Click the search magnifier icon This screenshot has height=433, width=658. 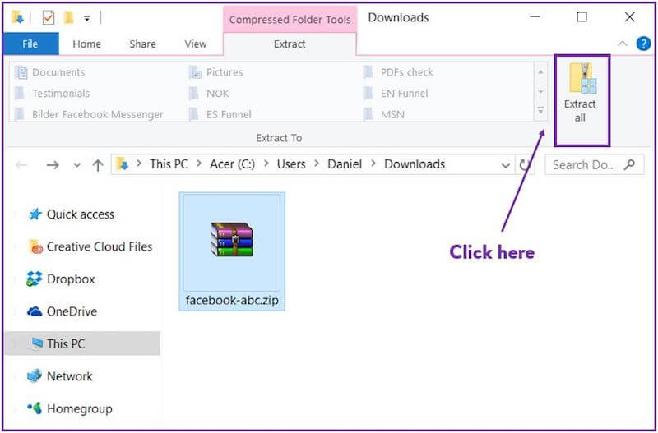[x=629, y=164]
